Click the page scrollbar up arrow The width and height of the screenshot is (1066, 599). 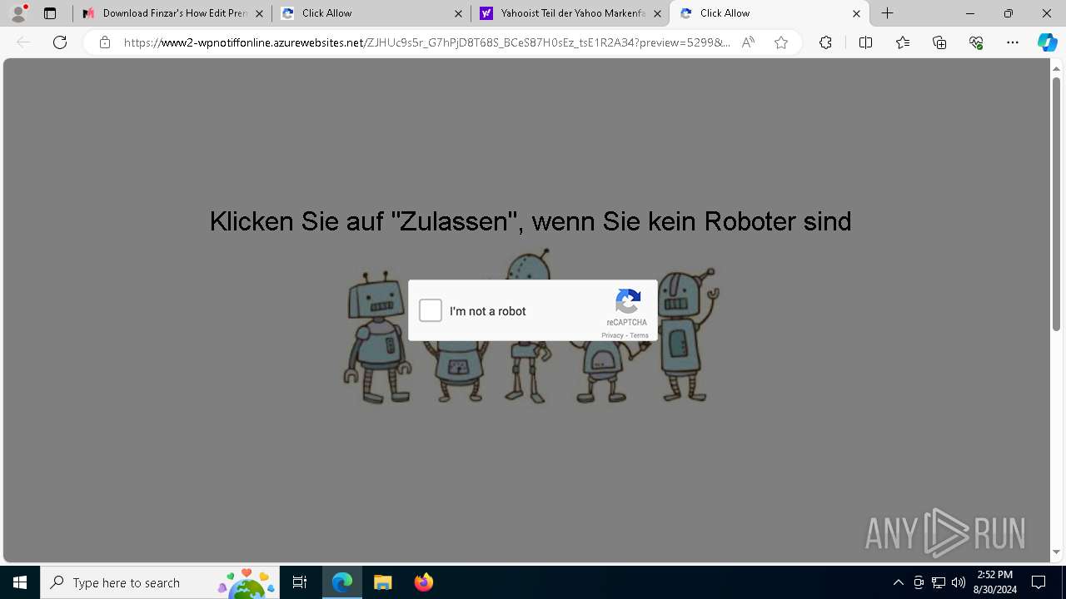click(1057, 67)
